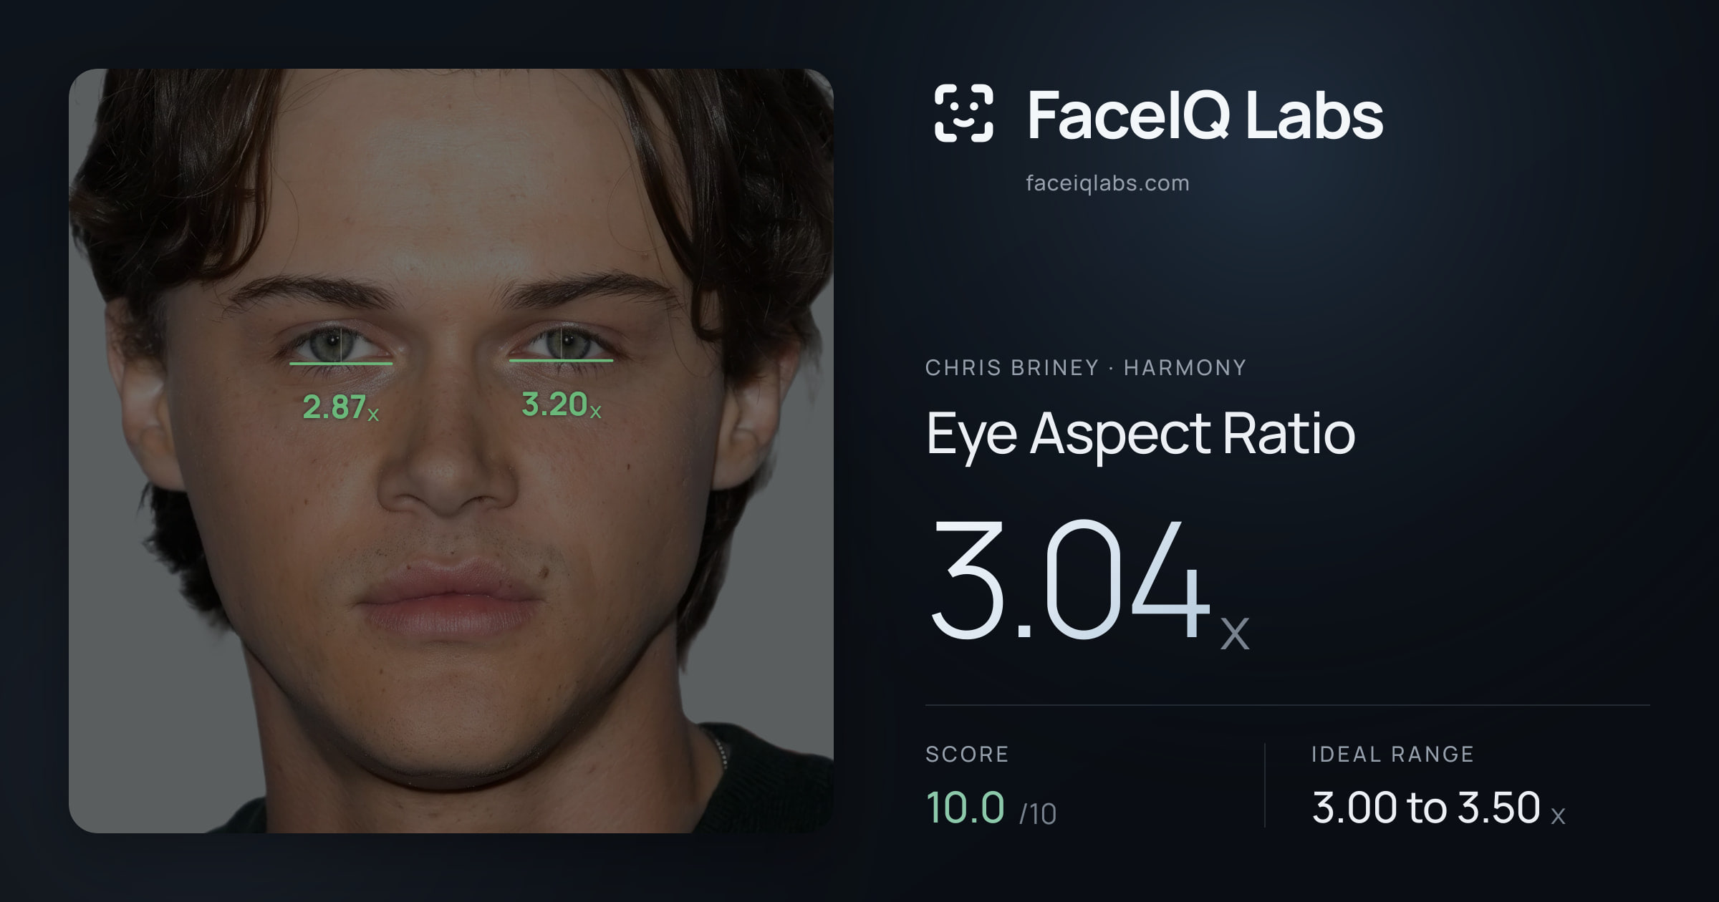Image resolution: width=1719 pixels, height=902 pixels.
Task: Click the horizontal divider above SCORE
Action: point(1287,705)
